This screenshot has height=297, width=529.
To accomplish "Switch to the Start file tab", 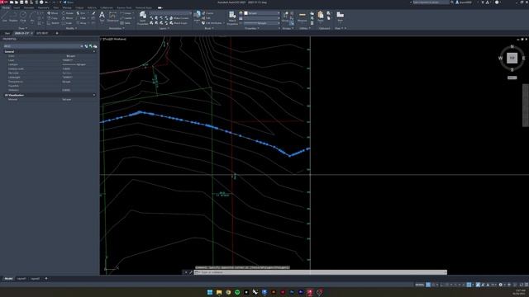I will point(7,33).
